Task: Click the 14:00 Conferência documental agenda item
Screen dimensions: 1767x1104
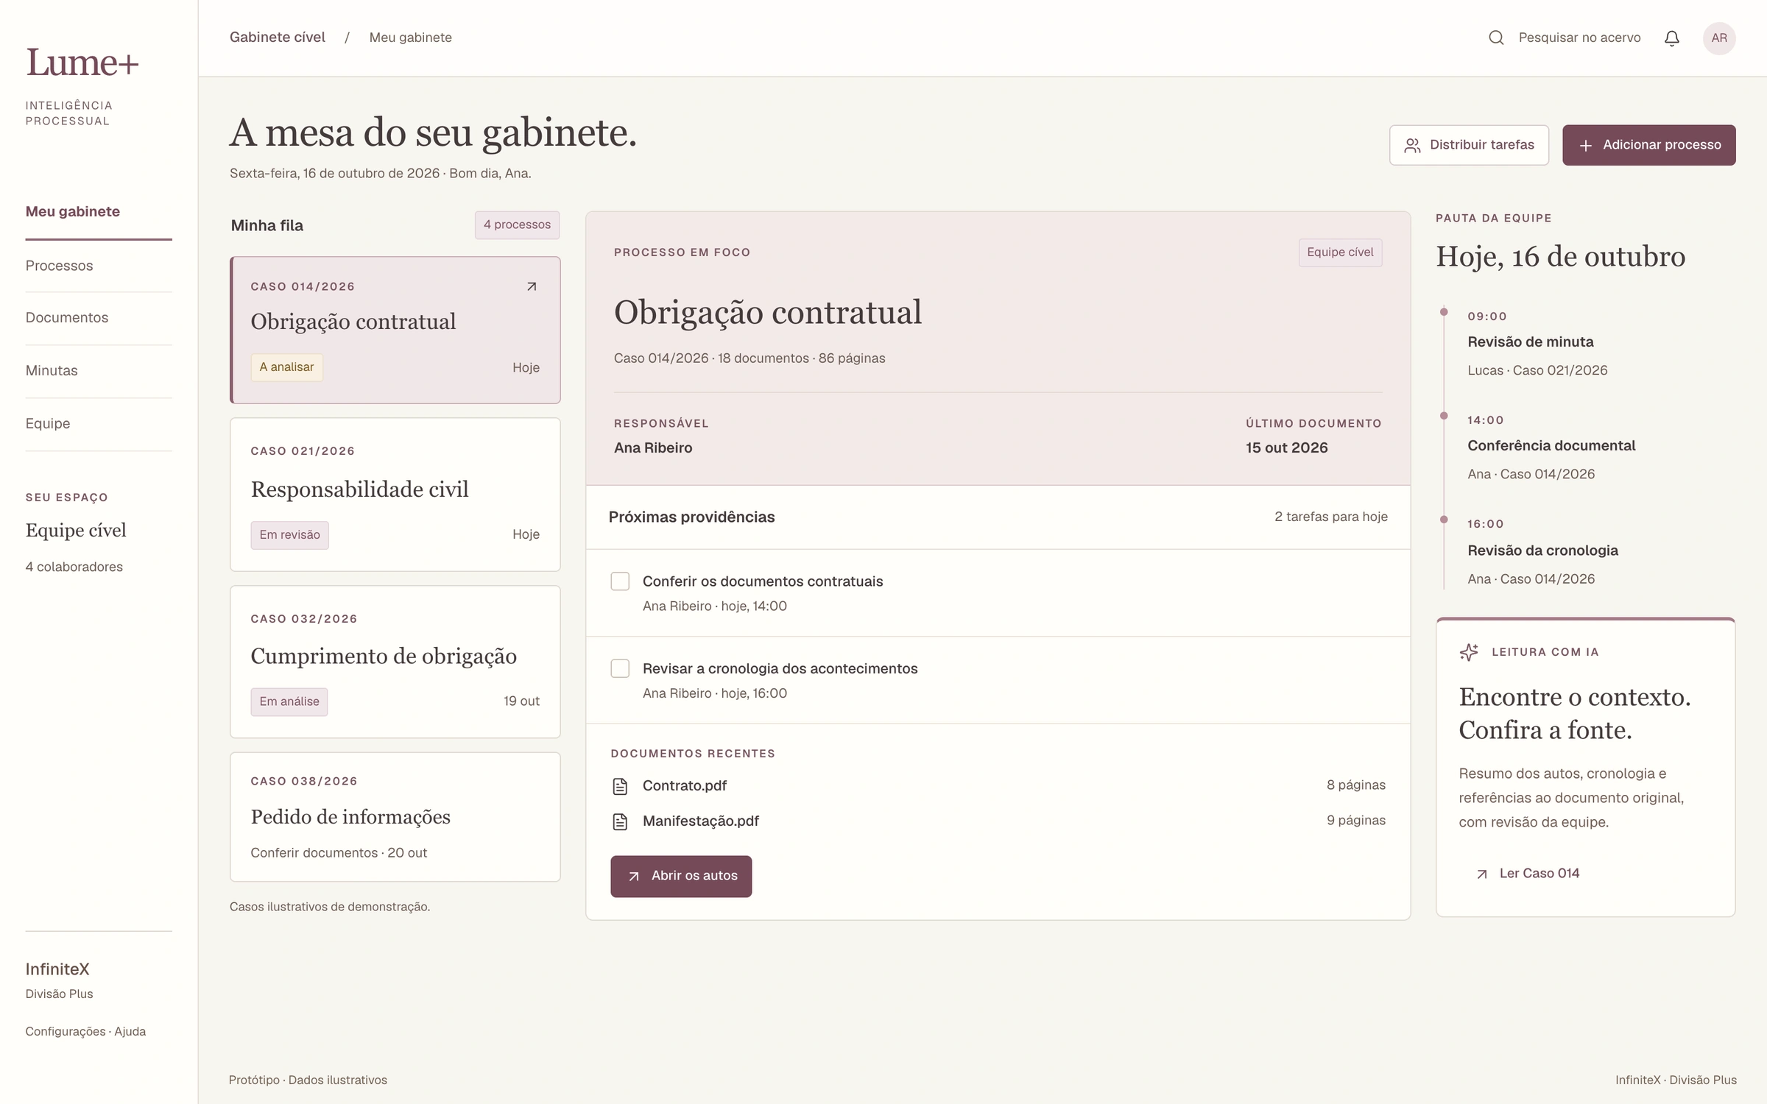Action: 1551,447
